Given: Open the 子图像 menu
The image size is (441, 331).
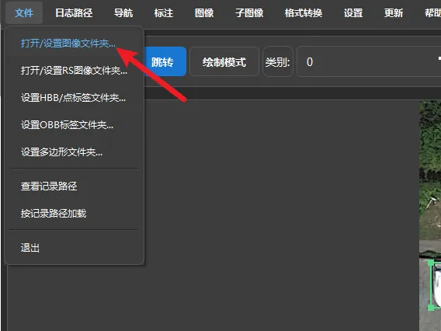Looking at the screenshot, I should tap(249, 13).
